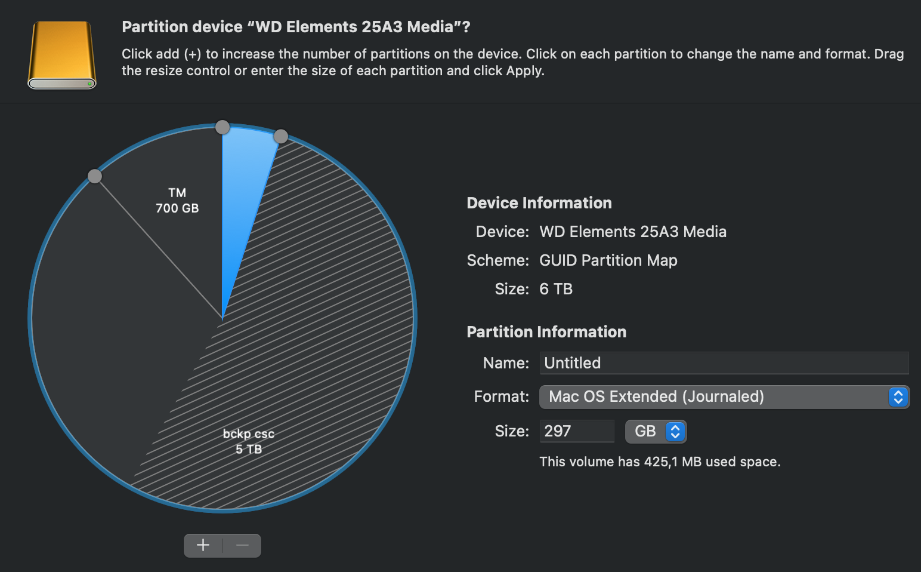Viewport: 921px width, 572px height.
Task: Click the resize handle at top of pie
Action: click(222, 127)
